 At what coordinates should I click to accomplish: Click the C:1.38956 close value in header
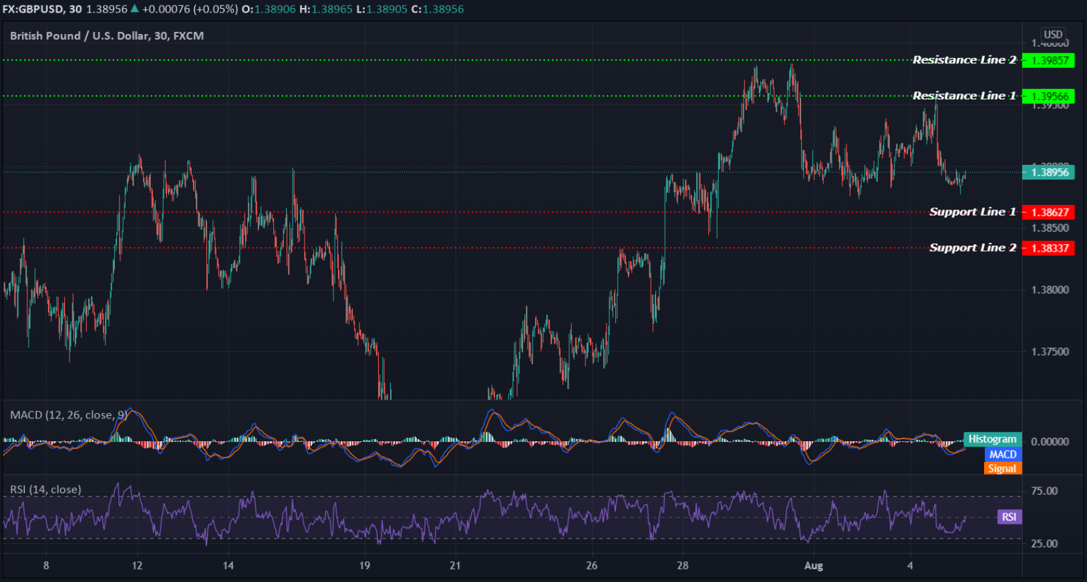point(438,9)
